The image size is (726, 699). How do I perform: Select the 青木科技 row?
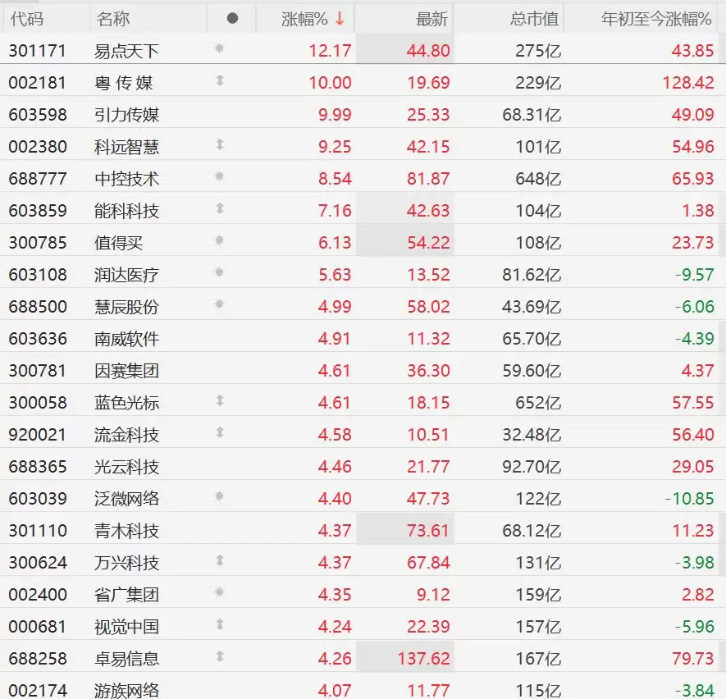click(x=363, y=530)
